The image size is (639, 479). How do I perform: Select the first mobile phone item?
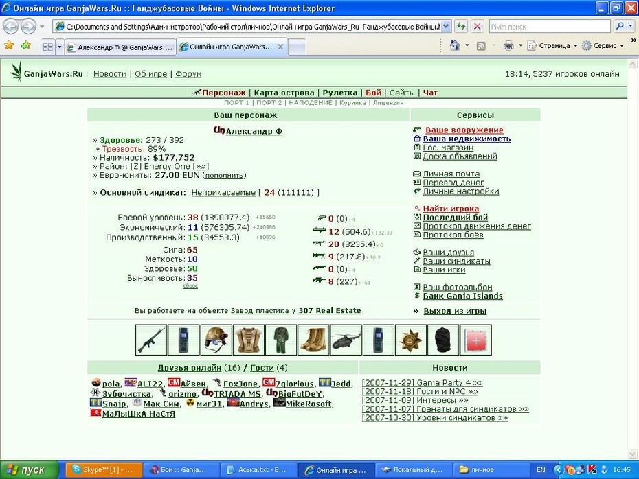[x=183, y=340]
